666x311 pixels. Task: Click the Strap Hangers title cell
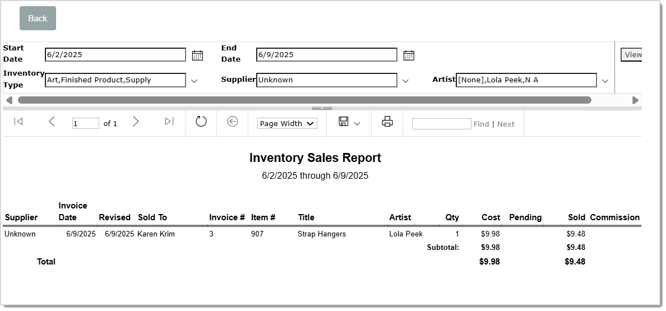(322, 234)
